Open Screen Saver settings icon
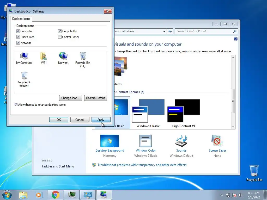Screen dimensions: 267x200 point(217,141)
